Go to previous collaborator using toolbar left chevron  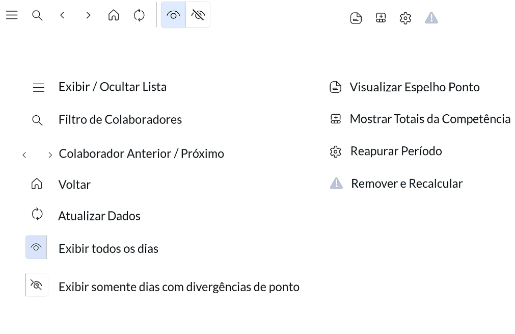pos(62,15)
